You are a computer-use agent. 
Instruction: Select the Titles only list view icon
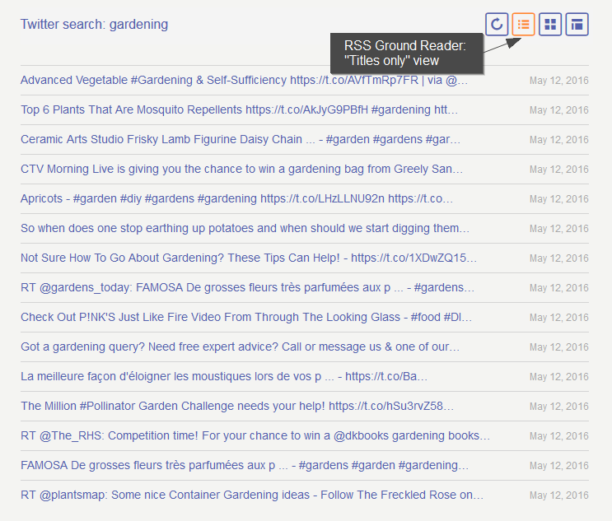523,24
